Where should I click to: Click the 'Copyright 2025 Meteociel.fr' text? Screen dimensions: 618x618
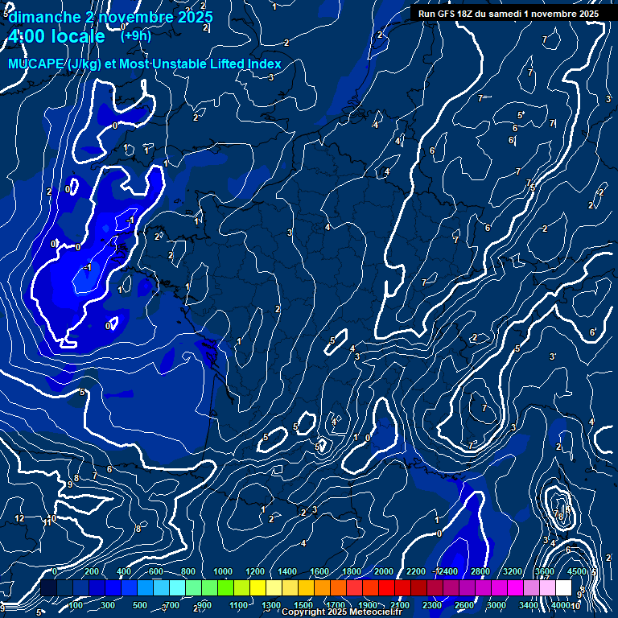click(341, 612)
